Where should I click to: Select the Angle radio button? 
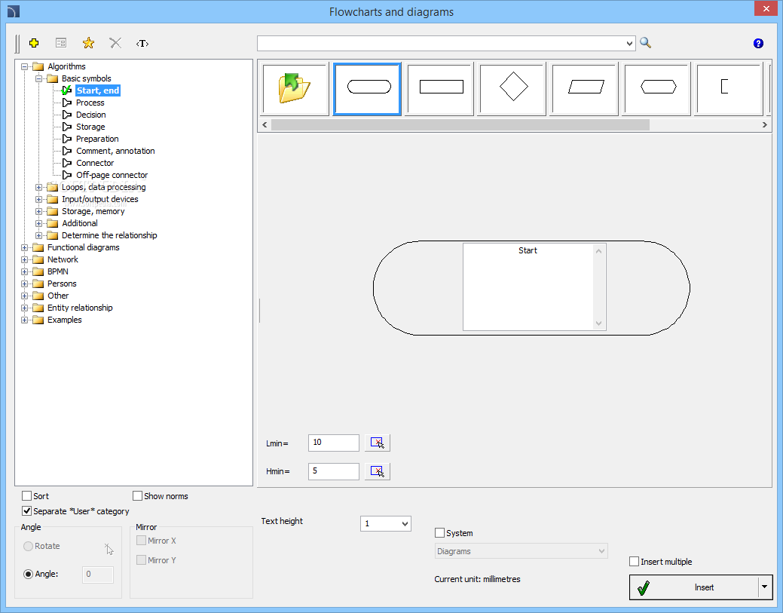pyautogui.click(x=29, y=575)
